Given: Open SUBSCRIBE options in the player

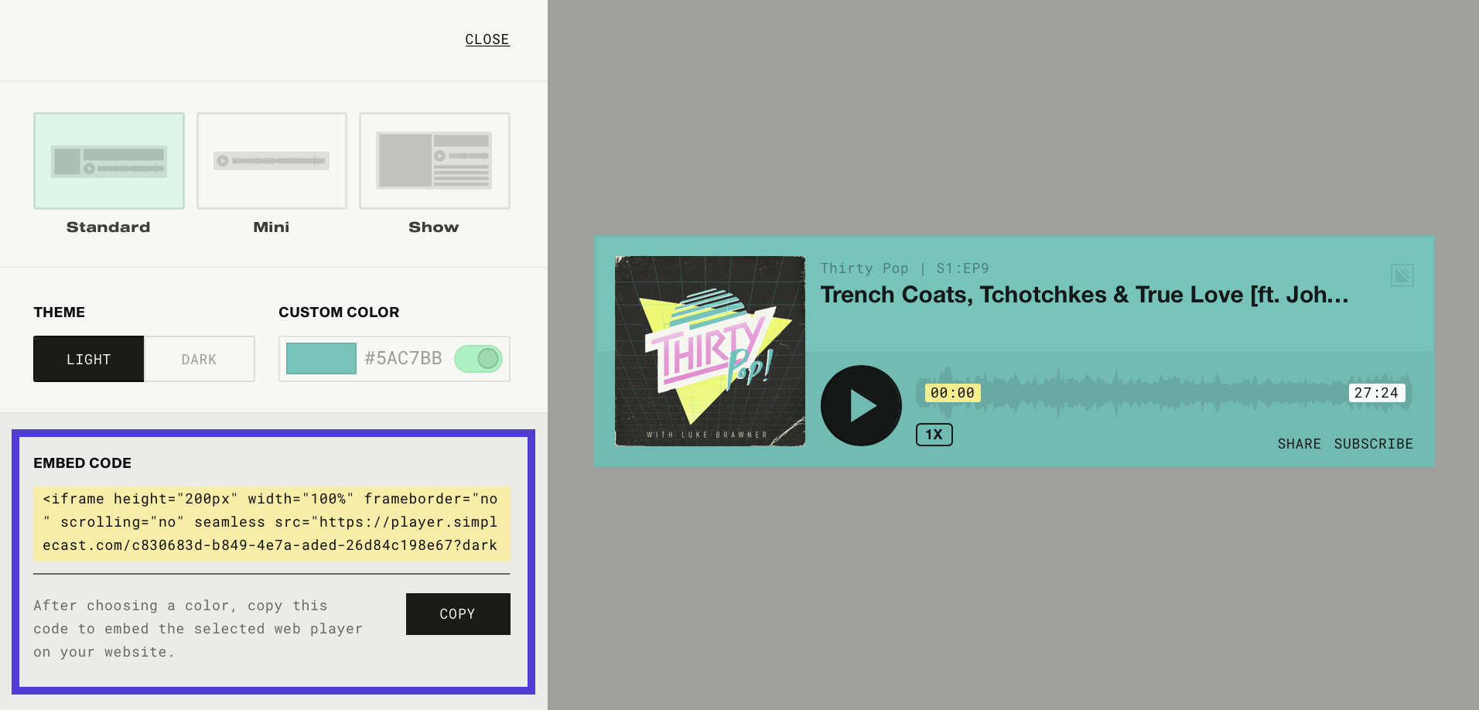Looking at the screenshot, I should (x=1374, y=444).
